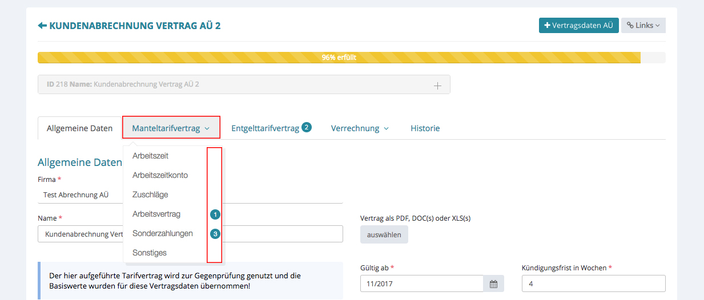This screenshot has width=704, height=300.
Task: Click the badge 2 on Entgelttarifvertrag
Action: click(x=307, y=127)
